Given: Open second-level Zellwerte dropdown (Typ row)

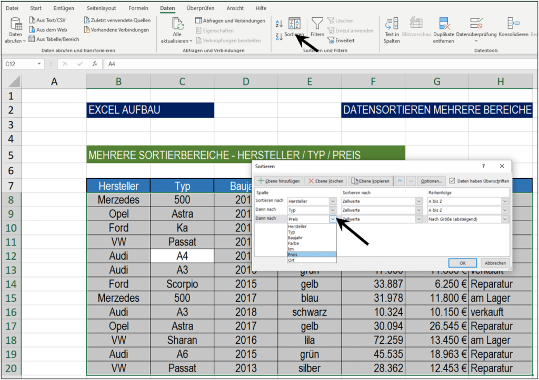Looking at the screenshot, I should click(418, 210).
